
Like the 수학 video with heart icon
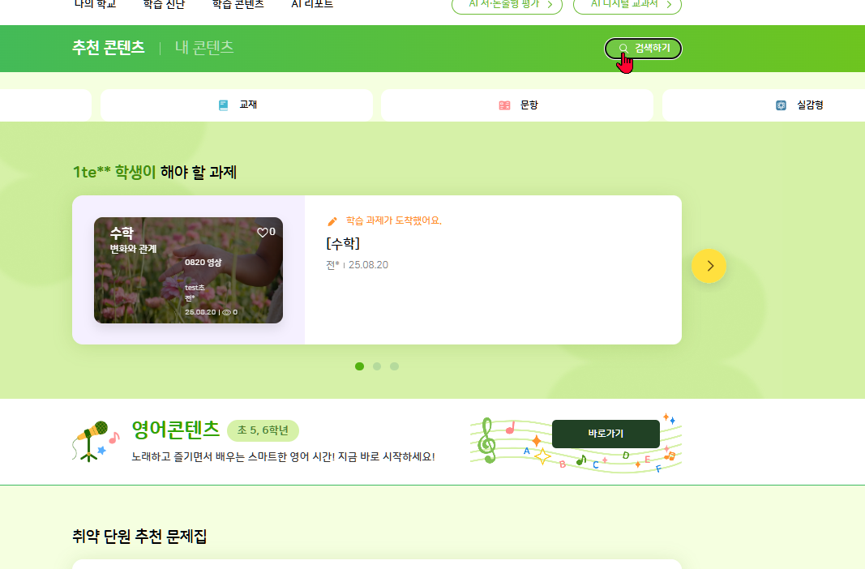(x=263, y=233)
